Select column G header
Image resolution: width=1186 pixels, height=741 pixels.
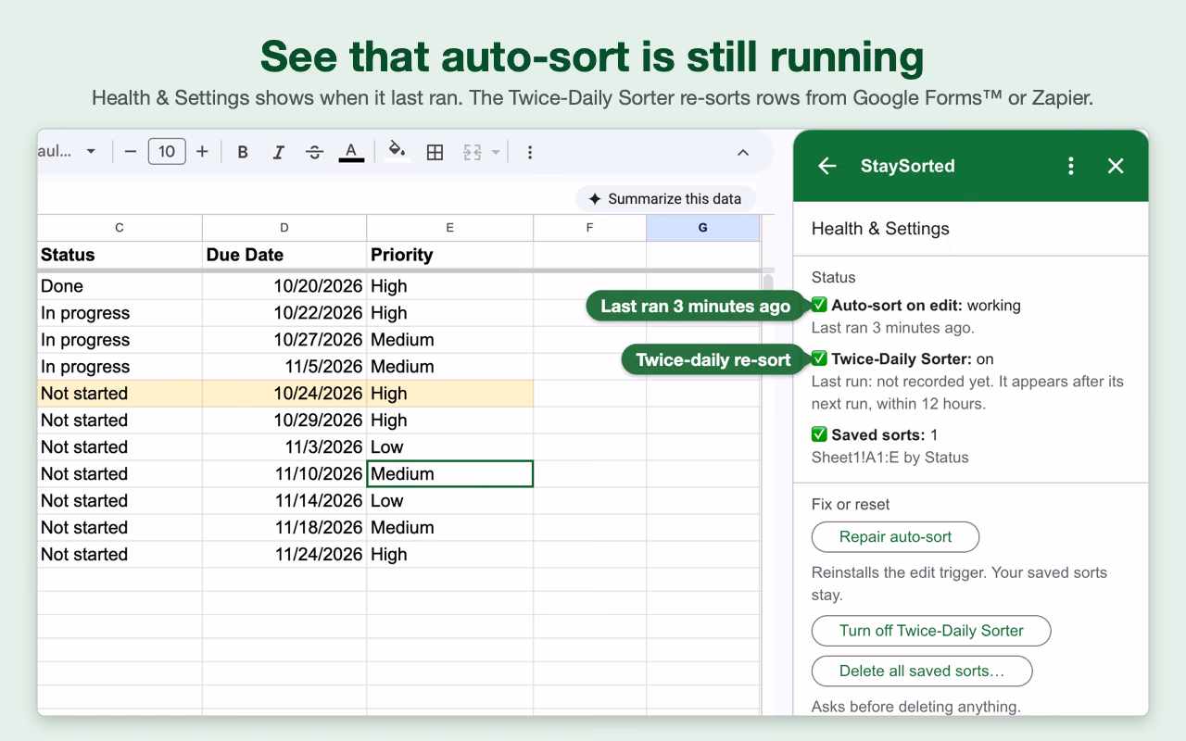click(703, 228)
